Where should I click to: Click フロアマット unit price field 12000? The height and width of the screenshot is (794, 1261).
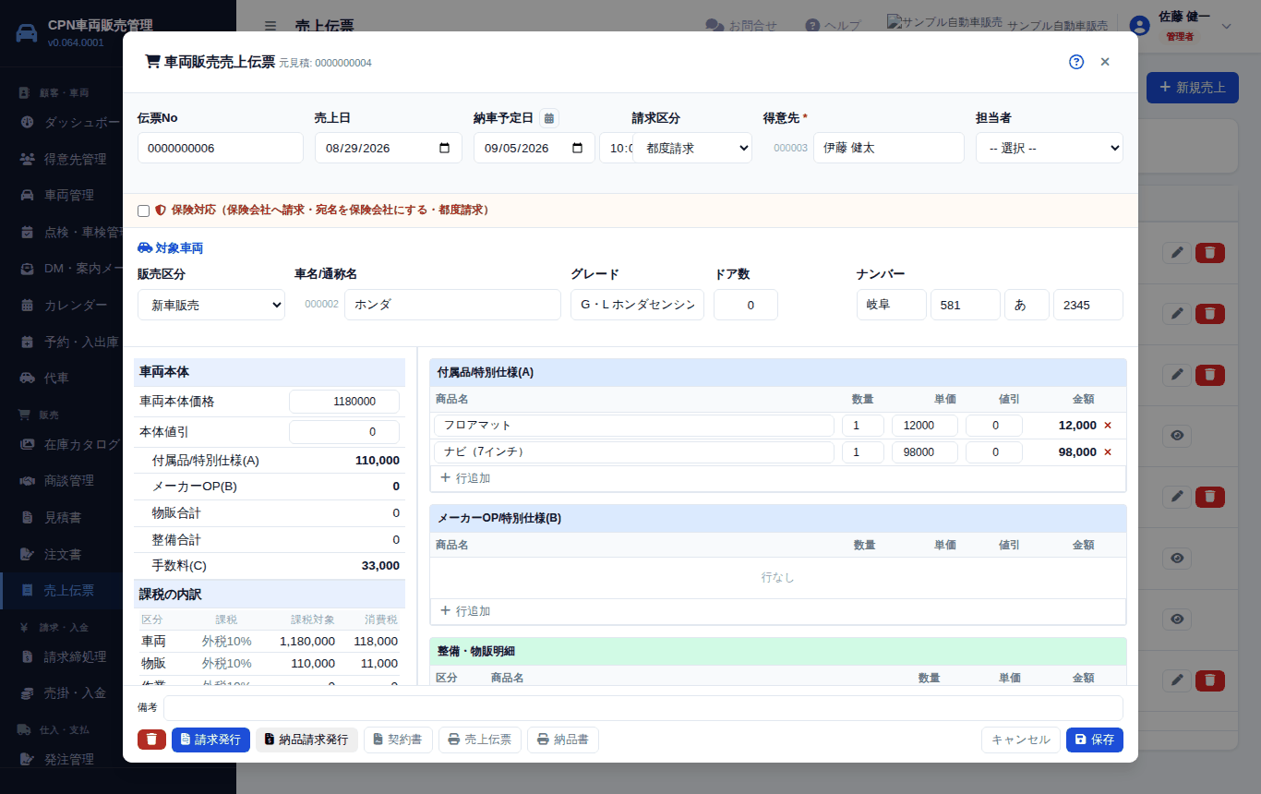[925, 426]
